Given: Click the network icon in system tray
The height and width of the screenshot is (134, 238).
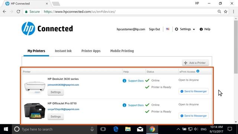Looking at the screenshot, I should click(x=190, y=129).
